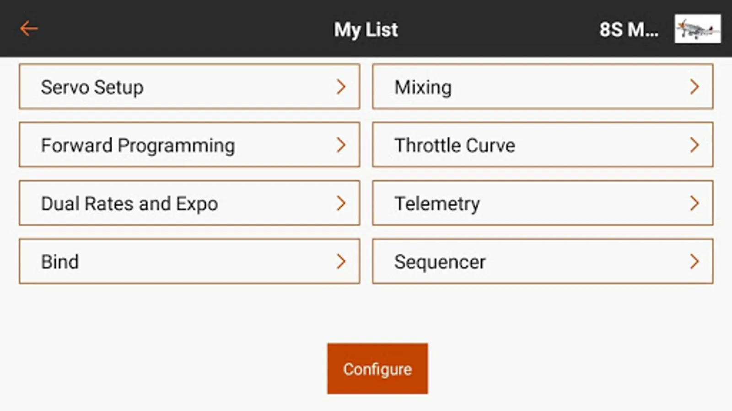
Task: Tap the chevron next to Forward Programming
Action: pyautogui.click(x=341, y=145)
